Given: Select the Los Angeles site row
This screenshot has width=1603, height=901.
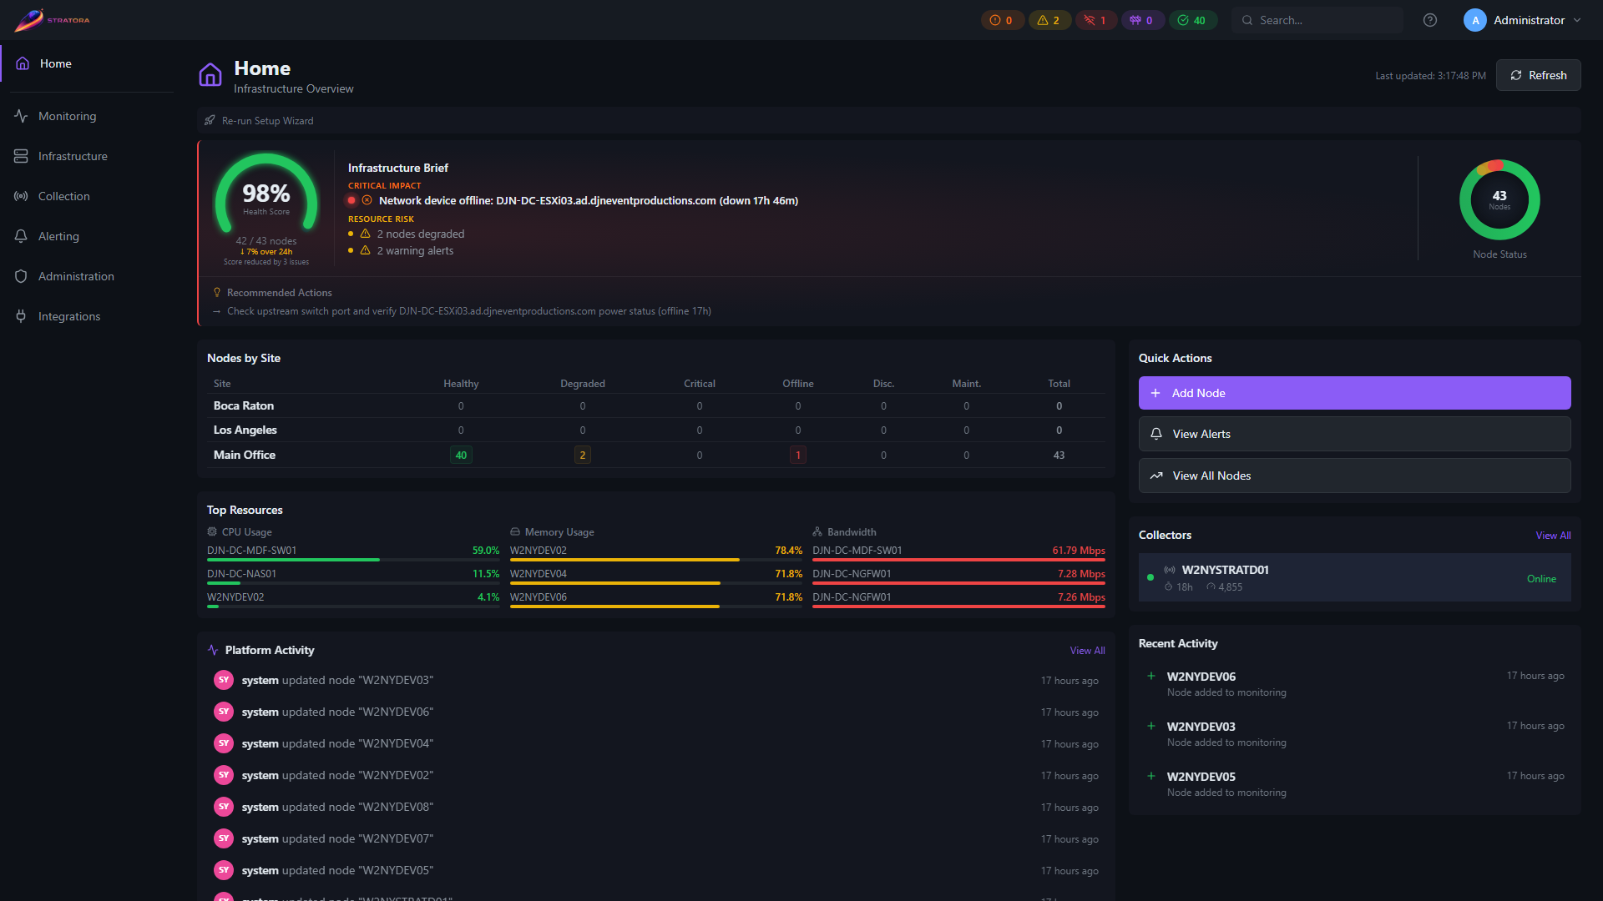Looking at the screenshot, I should coord(656,430).
